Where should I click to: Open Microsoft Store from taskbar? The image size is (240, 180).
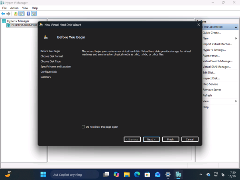click(147, 174)
